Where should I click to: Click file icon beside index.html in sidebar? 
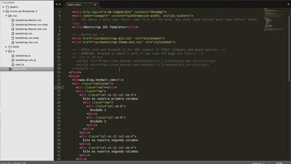[x=10, y=69]
